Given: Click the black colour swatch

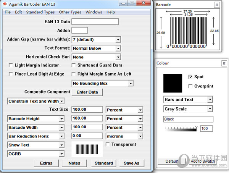Looking at the screenshot, I should pyautogui.click(x=173, y=82).
